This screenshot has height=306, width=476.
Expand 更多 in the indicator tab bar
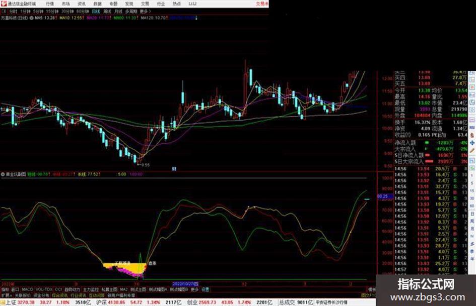point(194,289)
